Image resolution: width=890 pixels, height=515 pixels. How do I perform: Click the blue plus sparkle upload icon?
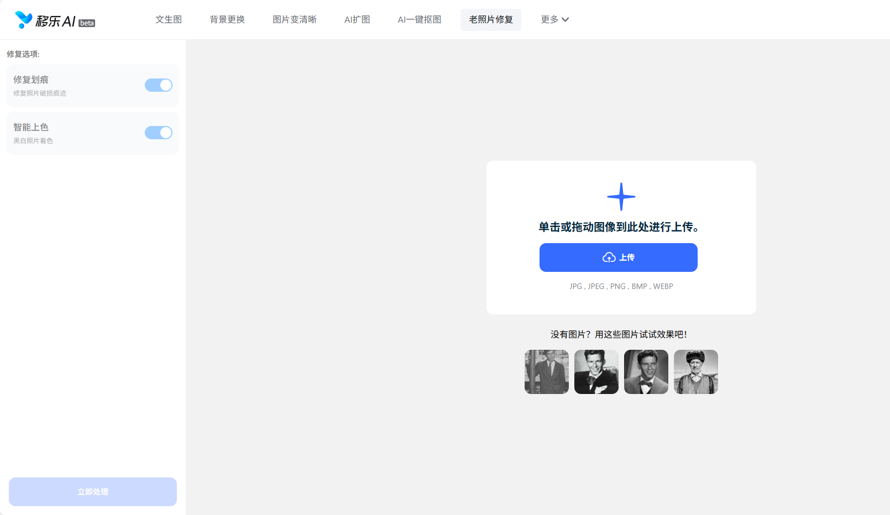pyautogui.click(x=621, y=197)
